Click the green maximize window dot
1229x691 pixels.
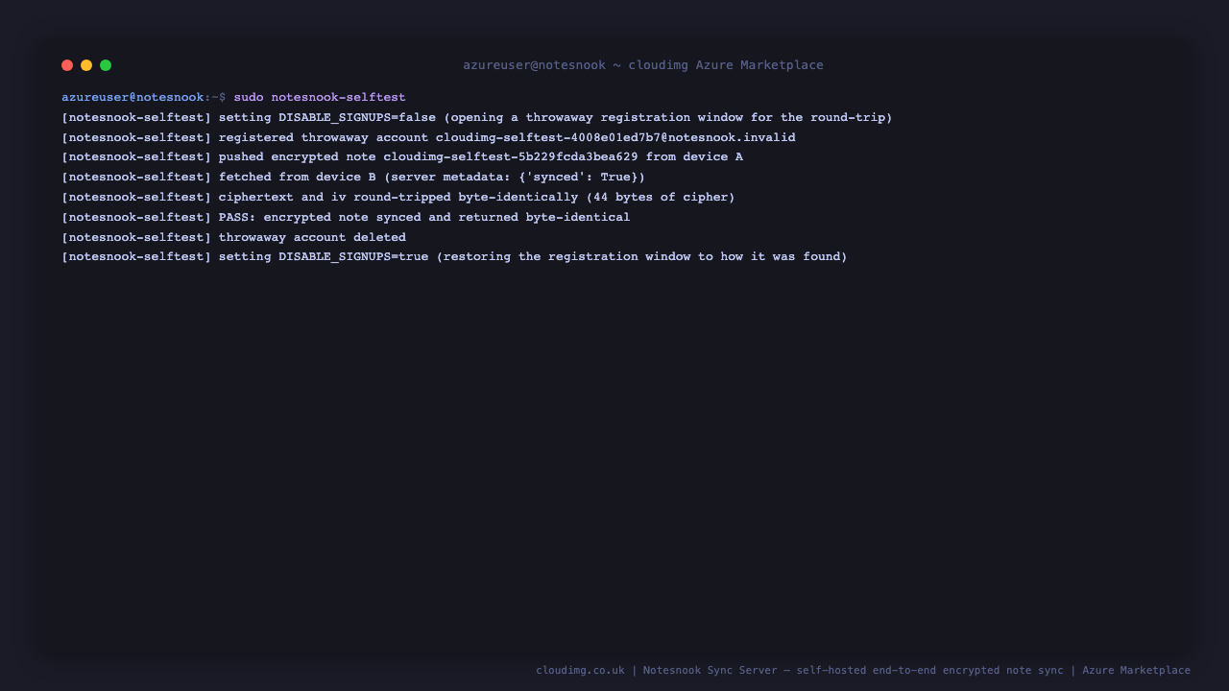pos(106,65)
